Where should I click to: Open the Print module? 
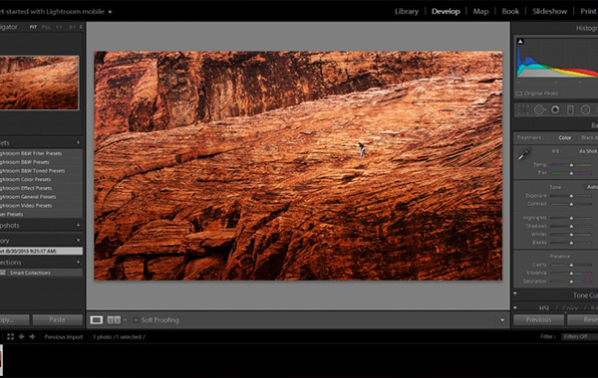pyautogui.click(x=588, y=11)
